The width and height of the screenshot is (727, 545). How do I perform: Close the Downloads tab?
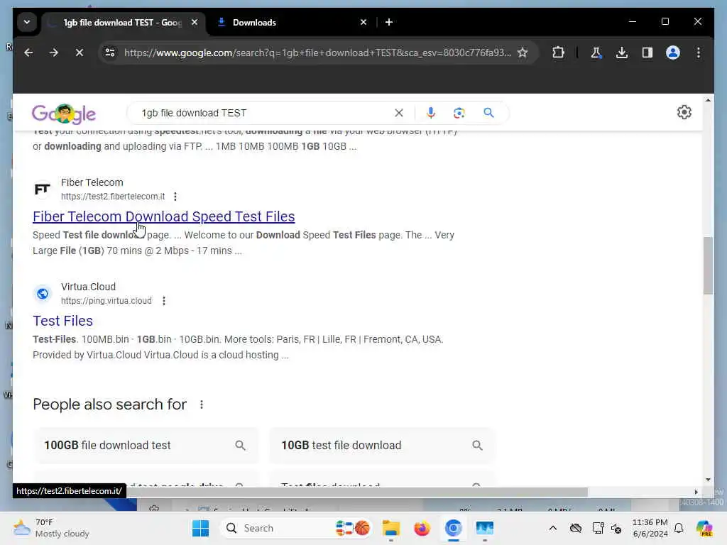[x=363, y=22]
